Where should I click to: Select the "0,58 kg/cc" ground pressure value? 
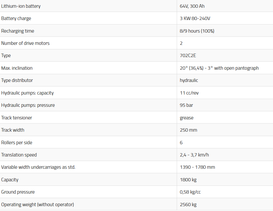click(190, 192)
